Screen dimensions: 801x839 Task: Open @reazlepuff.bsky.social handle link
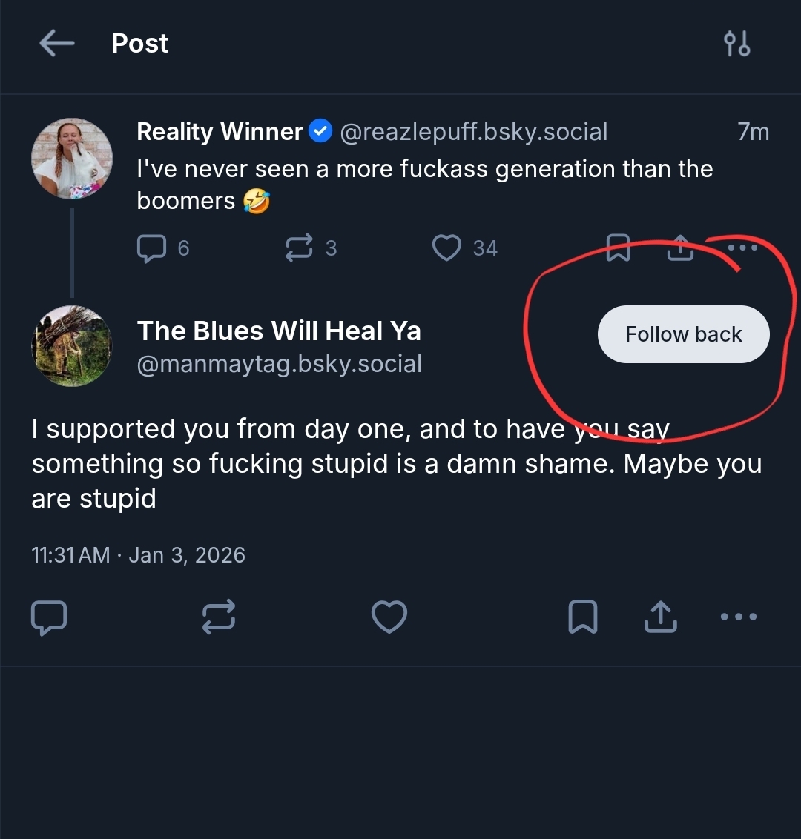pos(473,132)
